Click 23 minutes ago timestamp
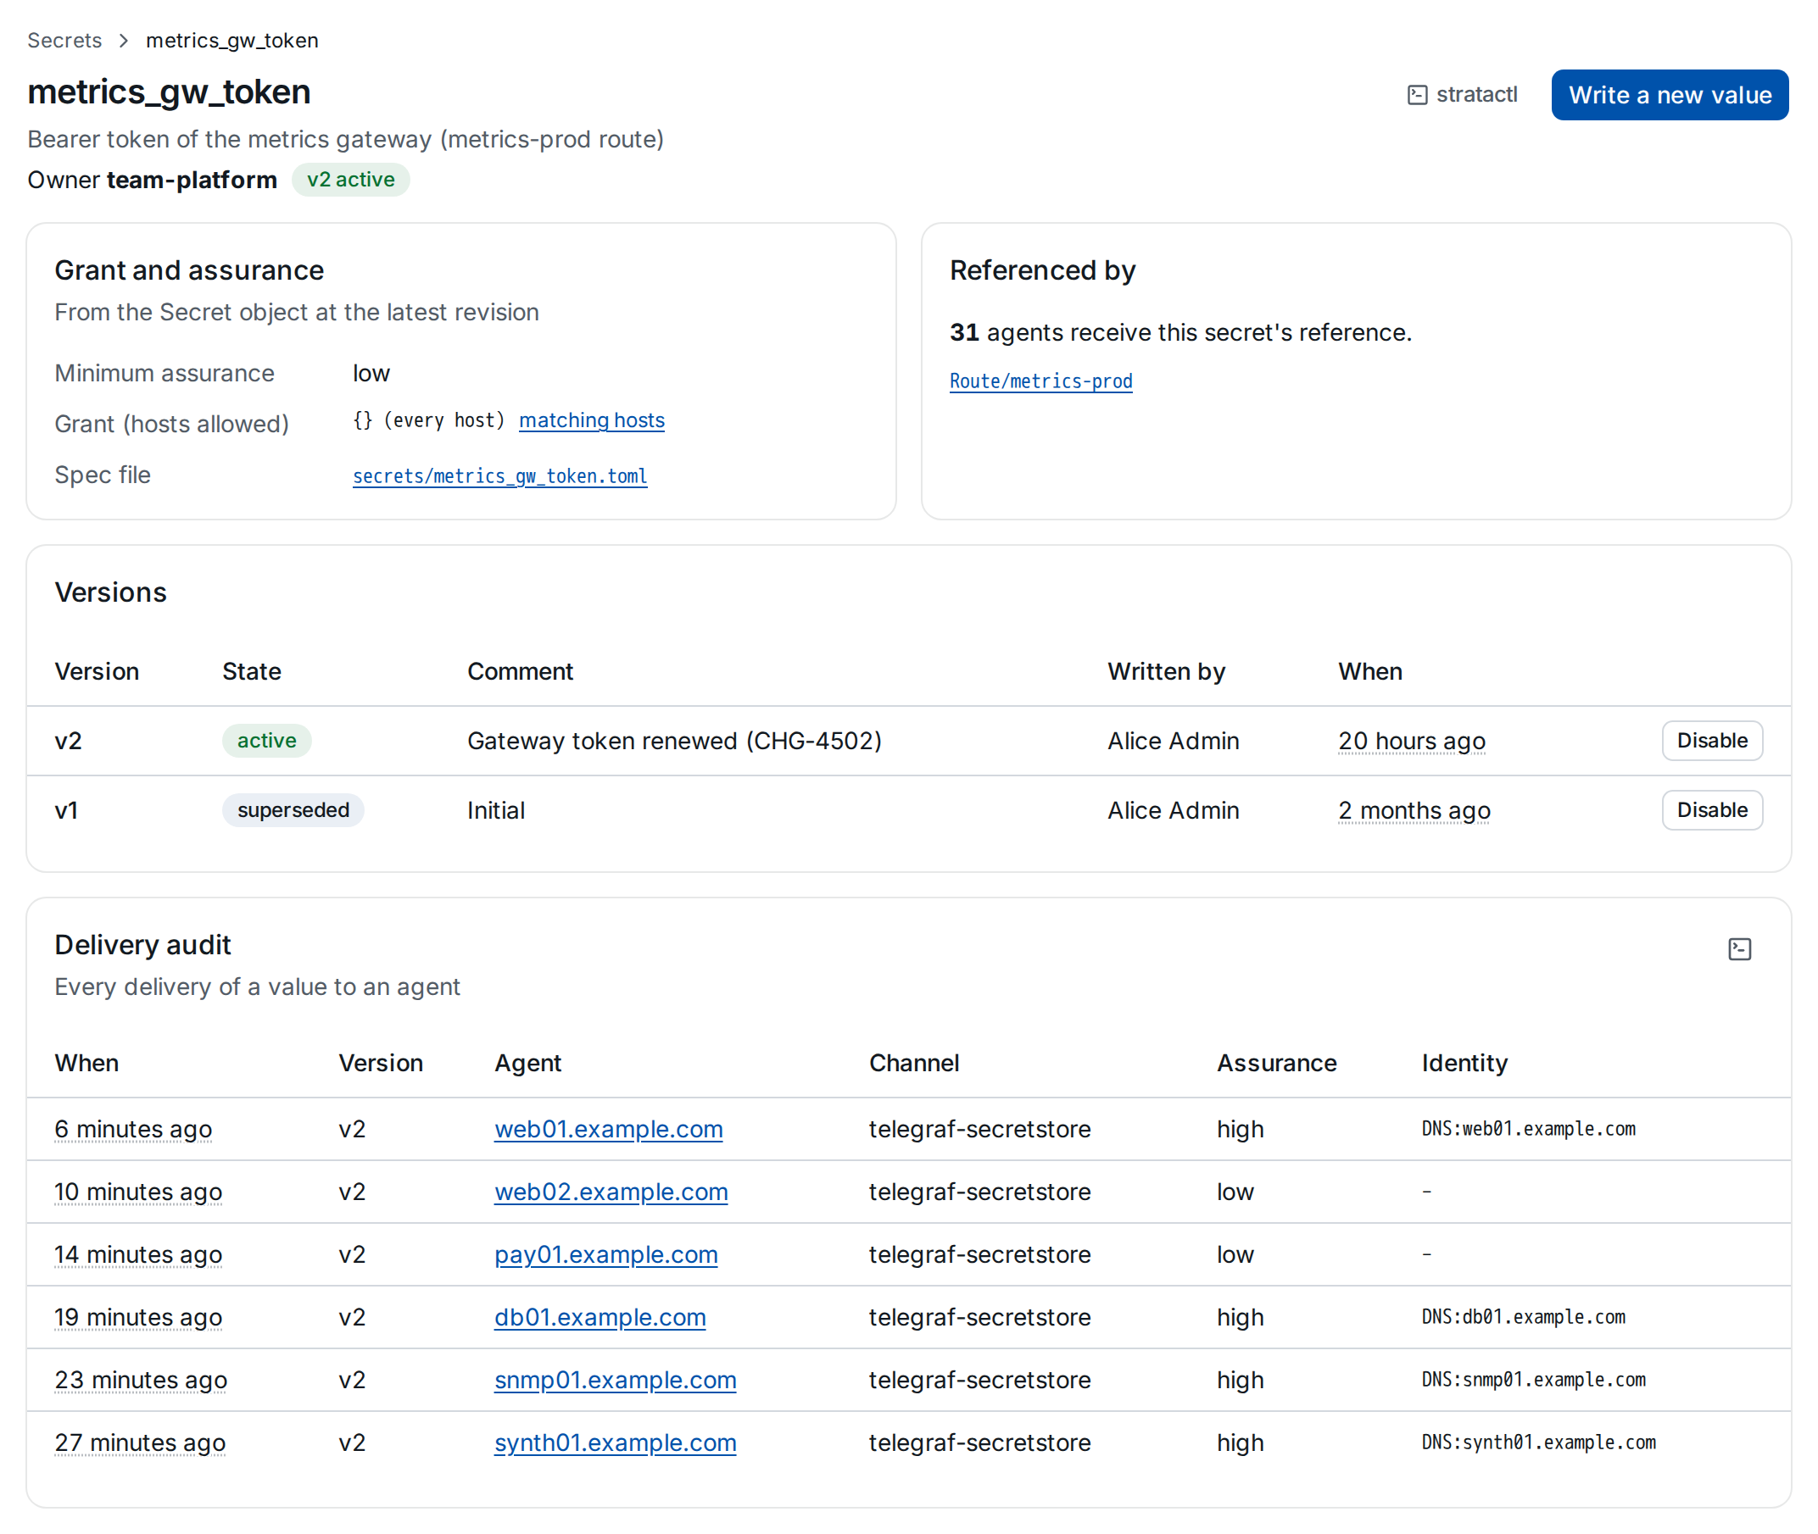This screenshot has height=1534, width=1818. pos(141,1379)
